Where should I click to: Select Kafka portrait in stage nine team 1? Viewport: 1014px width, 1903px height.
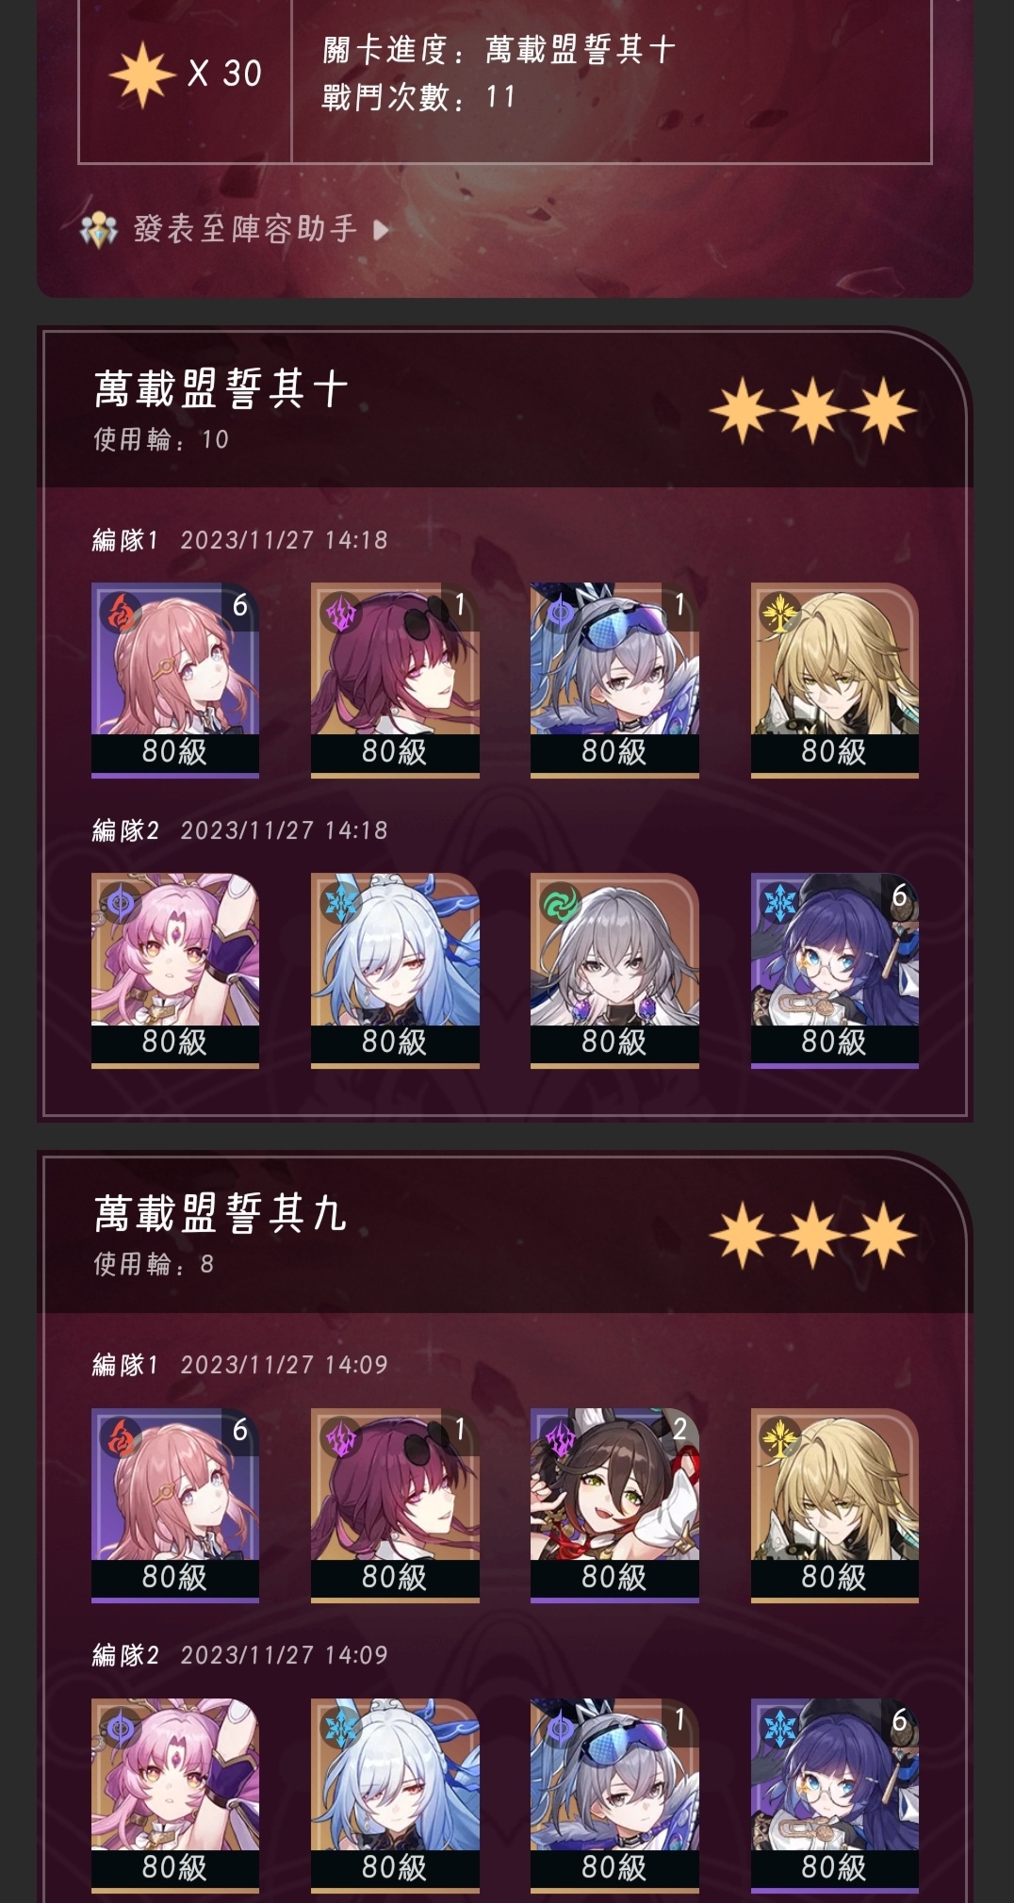(x=395, y=1504)
